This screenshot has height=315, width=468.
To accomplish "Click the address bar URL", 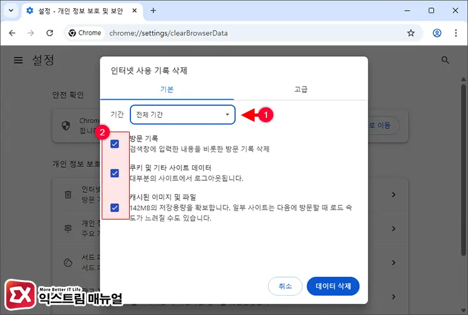I will coord(168,33).
